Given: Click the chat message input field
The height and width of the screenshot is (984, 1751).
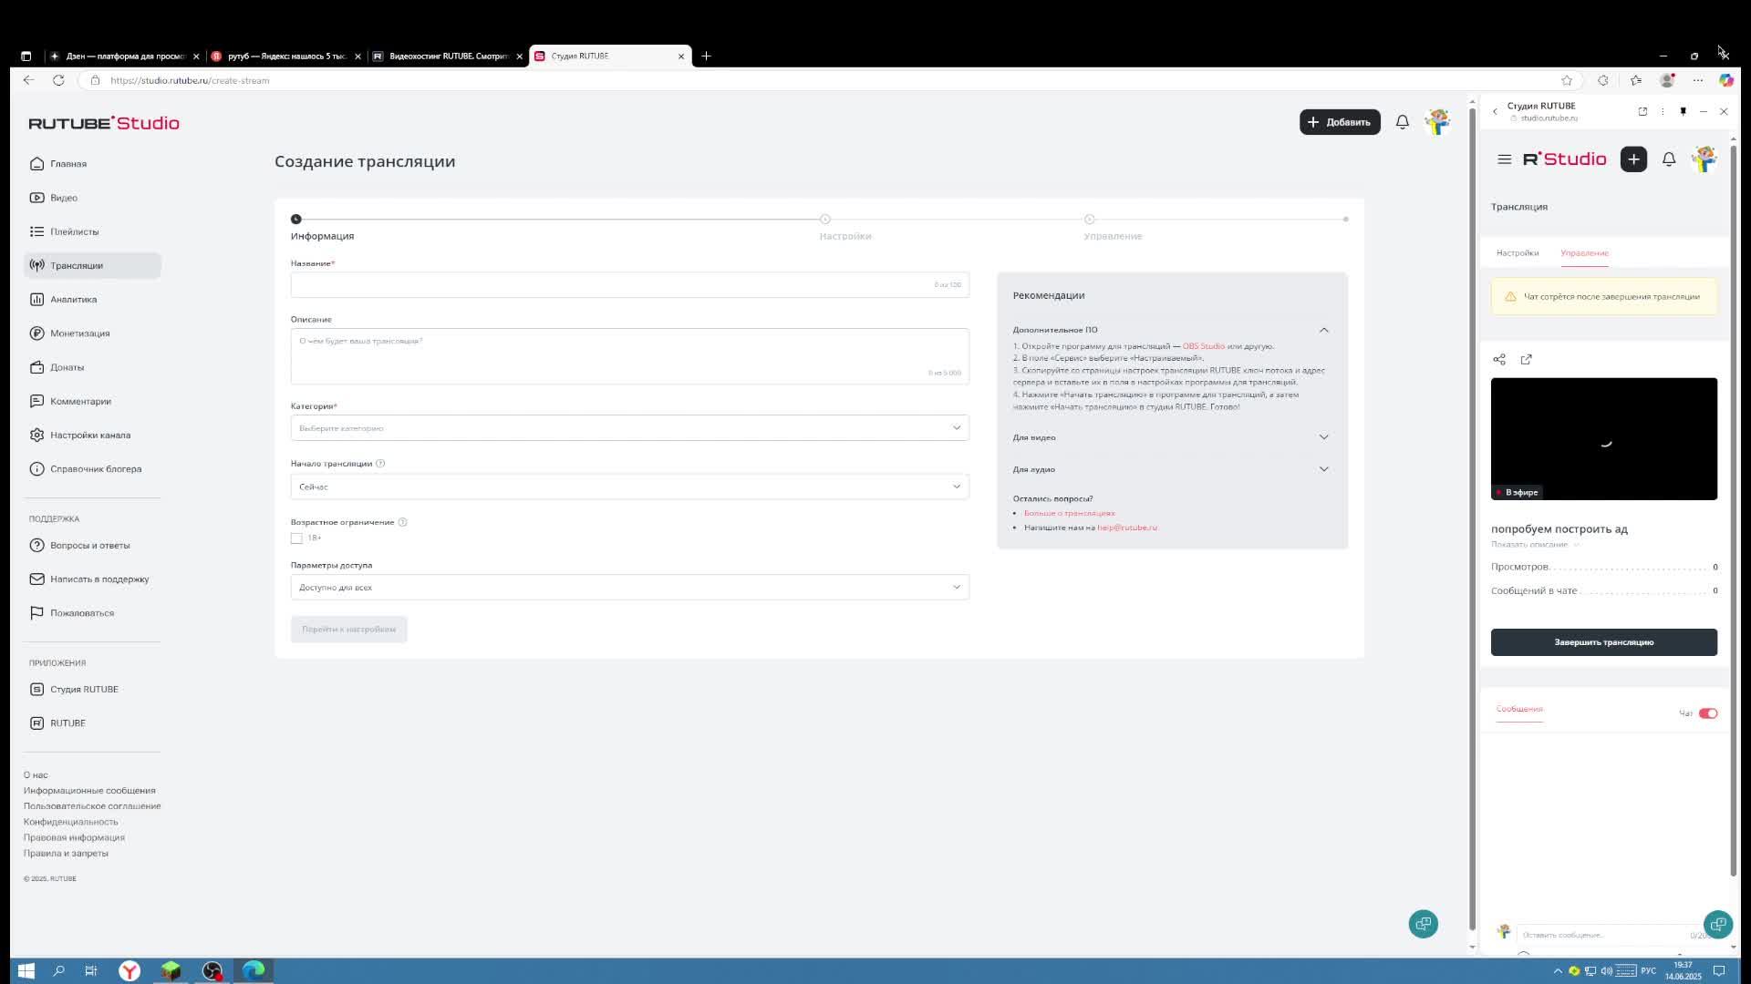Looking at the screenshot, I should tap(1605, 935).
